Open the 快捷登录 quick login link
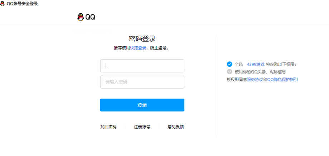This screenshot has height=156, width=329. [x=138, y=48]
